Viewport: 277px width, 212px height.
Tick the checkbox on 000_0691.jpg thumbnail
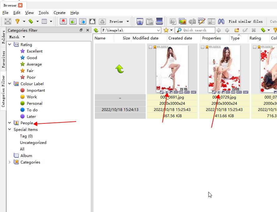151,47
